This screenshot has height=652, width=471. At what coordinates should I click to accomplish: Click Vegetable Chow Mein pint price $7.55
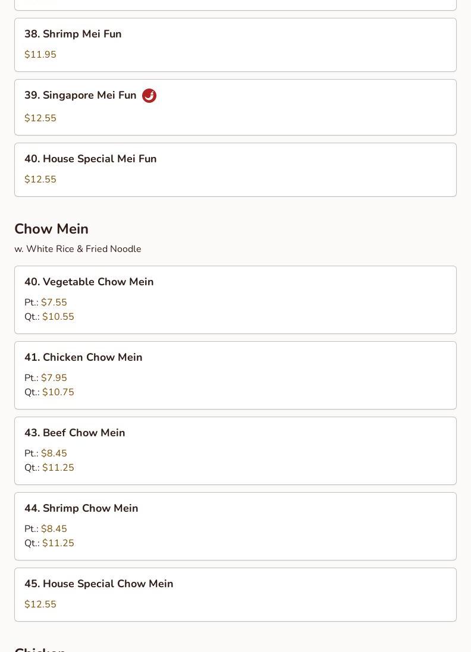(x=54, y=303)
